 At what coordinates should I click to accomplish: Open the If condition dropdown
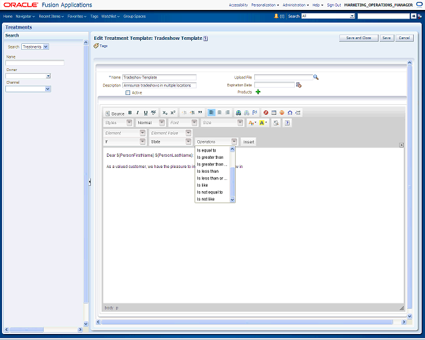pyautogui.click(x=125, y=142)
